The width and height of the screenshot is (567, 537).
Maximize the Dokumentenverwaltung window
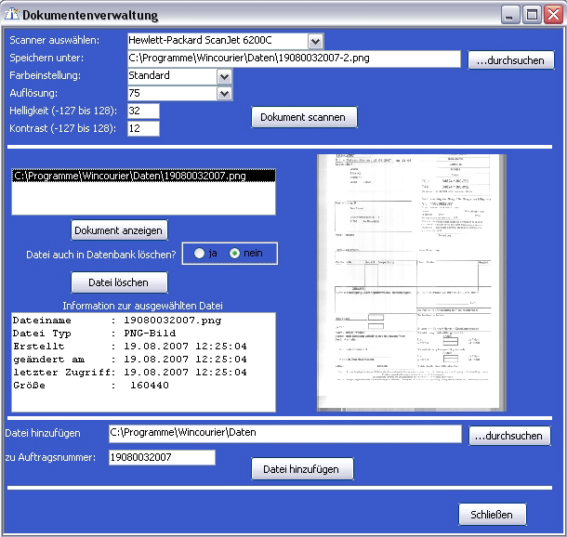coord(532,15)
